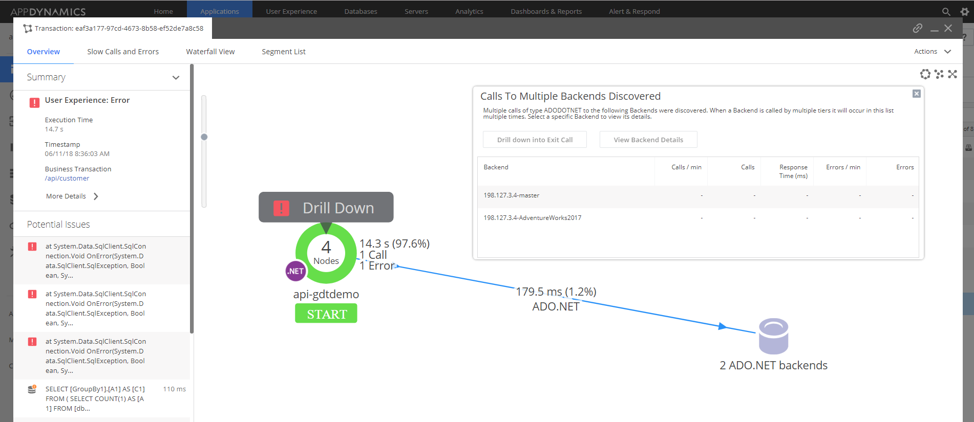Switch to the Overview tab
This screenshot has height=422, width=974.
pyautogui.click(x=44, y=52)
